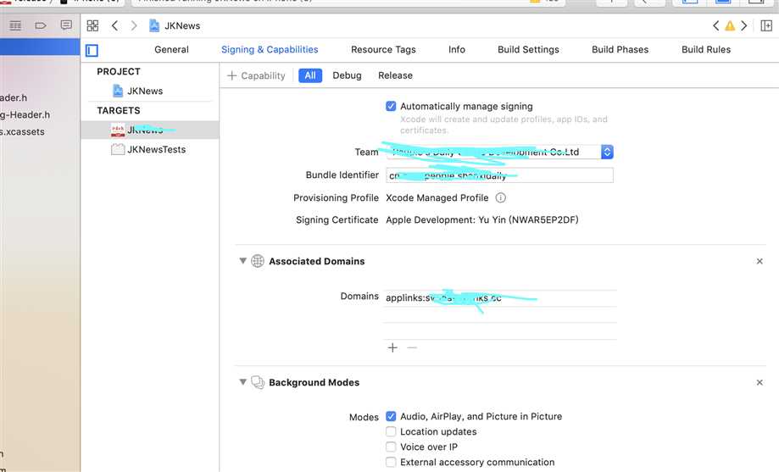Open the breakpoint navigator tag icon
779x472 pixels.
[40, 25]
